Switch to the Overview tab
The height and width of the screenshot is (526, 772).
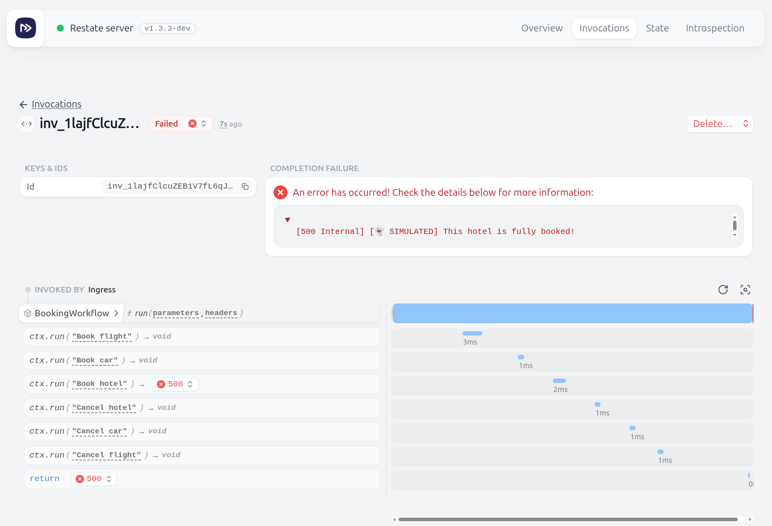542,28
